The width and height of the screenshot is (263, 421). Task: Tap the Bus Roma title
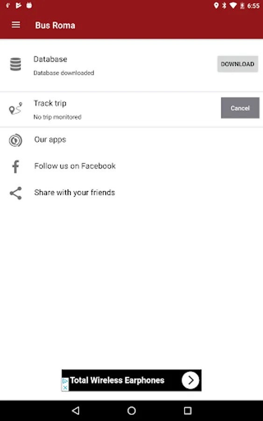(55, 25)
